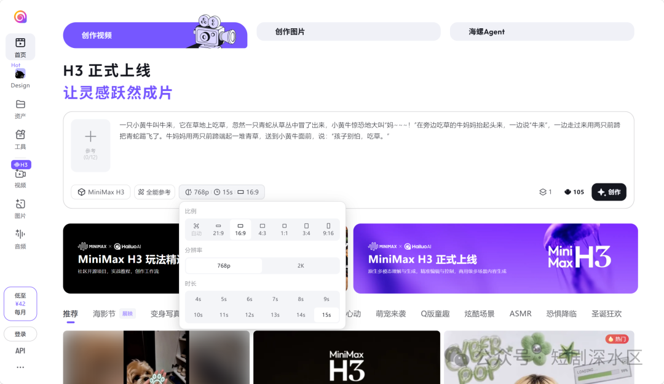Select the 萌宠来袭 category tab
The image size is (664, 384).
(x=391, y=314)
